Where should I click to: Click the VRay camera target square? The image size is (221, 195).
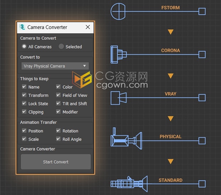[x=202, y=98]
